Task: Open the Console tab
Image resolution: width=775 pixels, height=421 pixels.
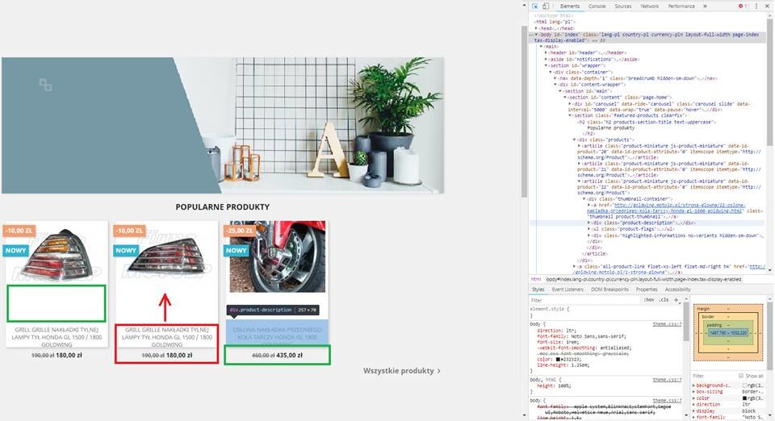Action: pos(597,6)
